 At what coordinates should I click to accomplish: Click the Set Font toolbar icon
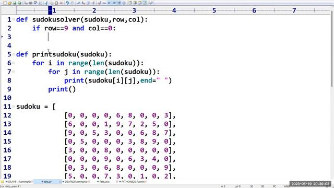(x=99, y=3)
